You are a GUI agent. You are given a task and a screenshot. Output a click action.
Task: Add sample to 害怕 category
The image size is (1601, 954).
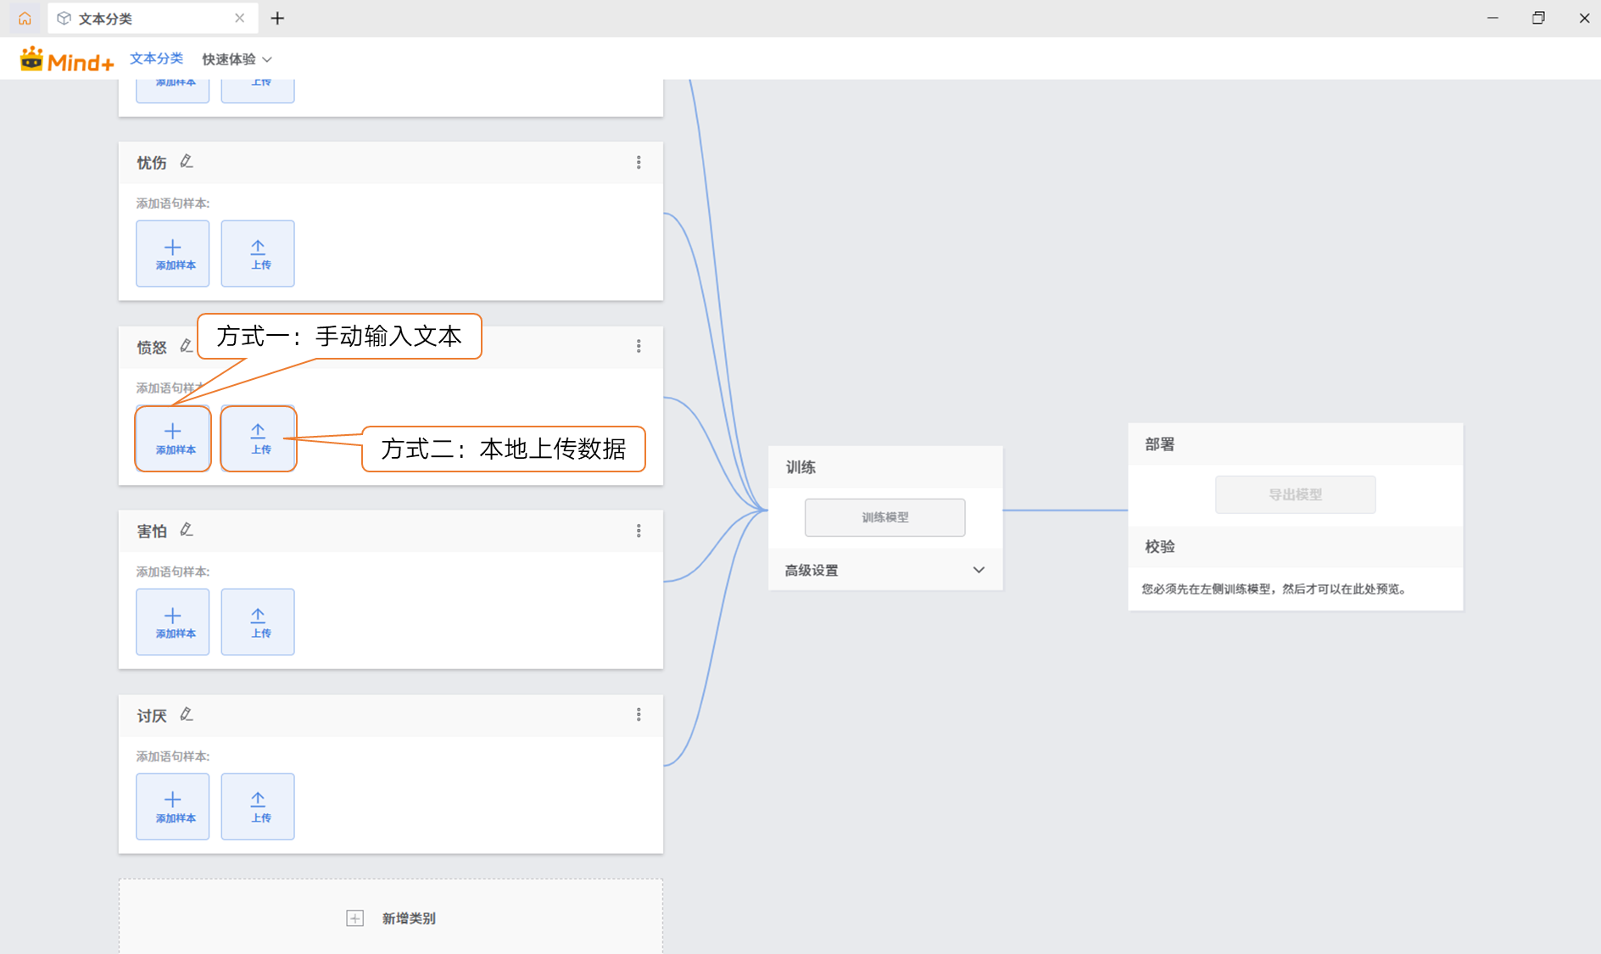point(173,622)
